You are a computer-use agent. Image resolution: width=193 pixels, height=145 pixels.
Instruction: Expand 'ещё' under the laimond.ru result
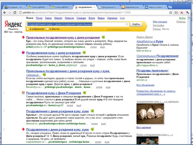pos(103,124)
